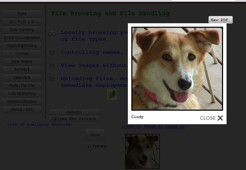The image size is (246, 170).
Task: Click the folder icon under the bullet list
Action: pyautogui.click(x=112, y=94)
